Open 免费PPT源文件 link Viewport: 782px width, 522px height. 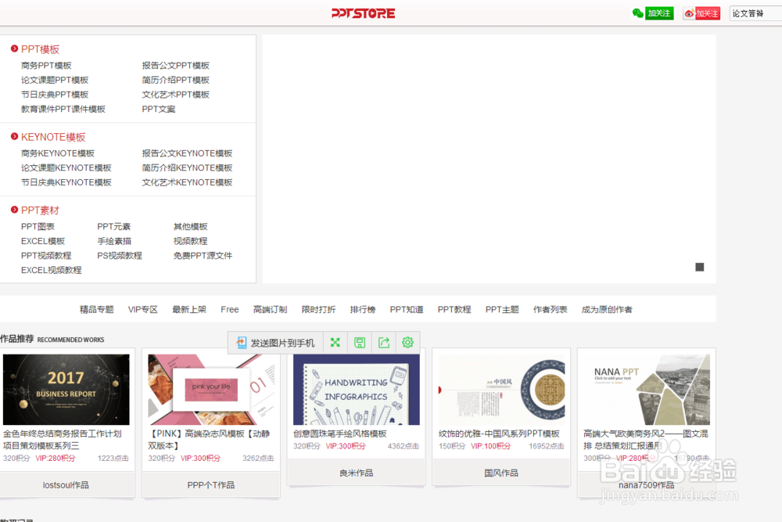pyautogui.click(x=203, y=255)
